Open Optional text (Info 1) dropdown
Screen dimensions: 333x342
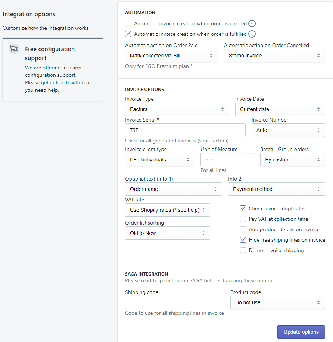tap(174, 189)
